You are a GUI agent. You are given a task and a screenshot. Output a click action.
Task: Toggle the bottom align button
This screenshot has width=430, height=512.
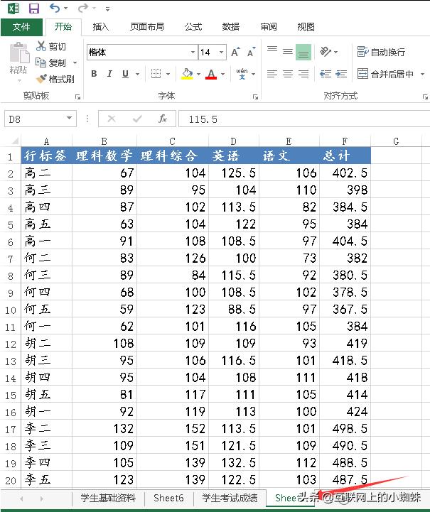point(303,53)
